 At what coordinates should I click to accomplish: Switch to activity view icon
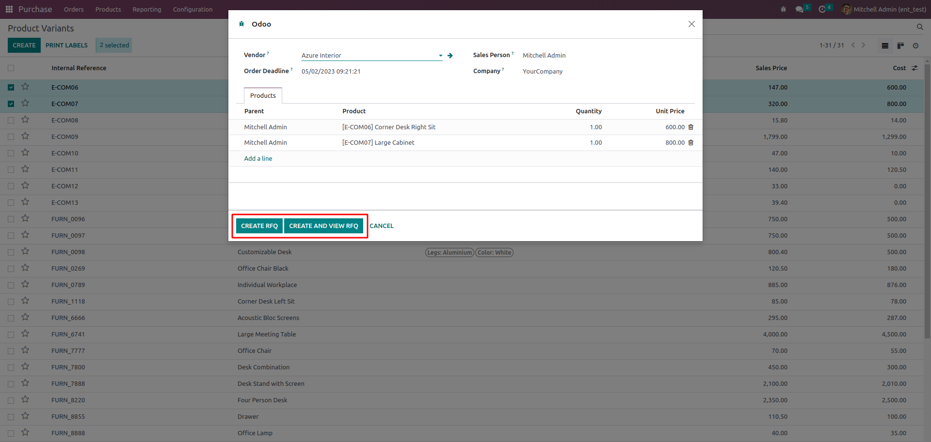coord(915,46)
